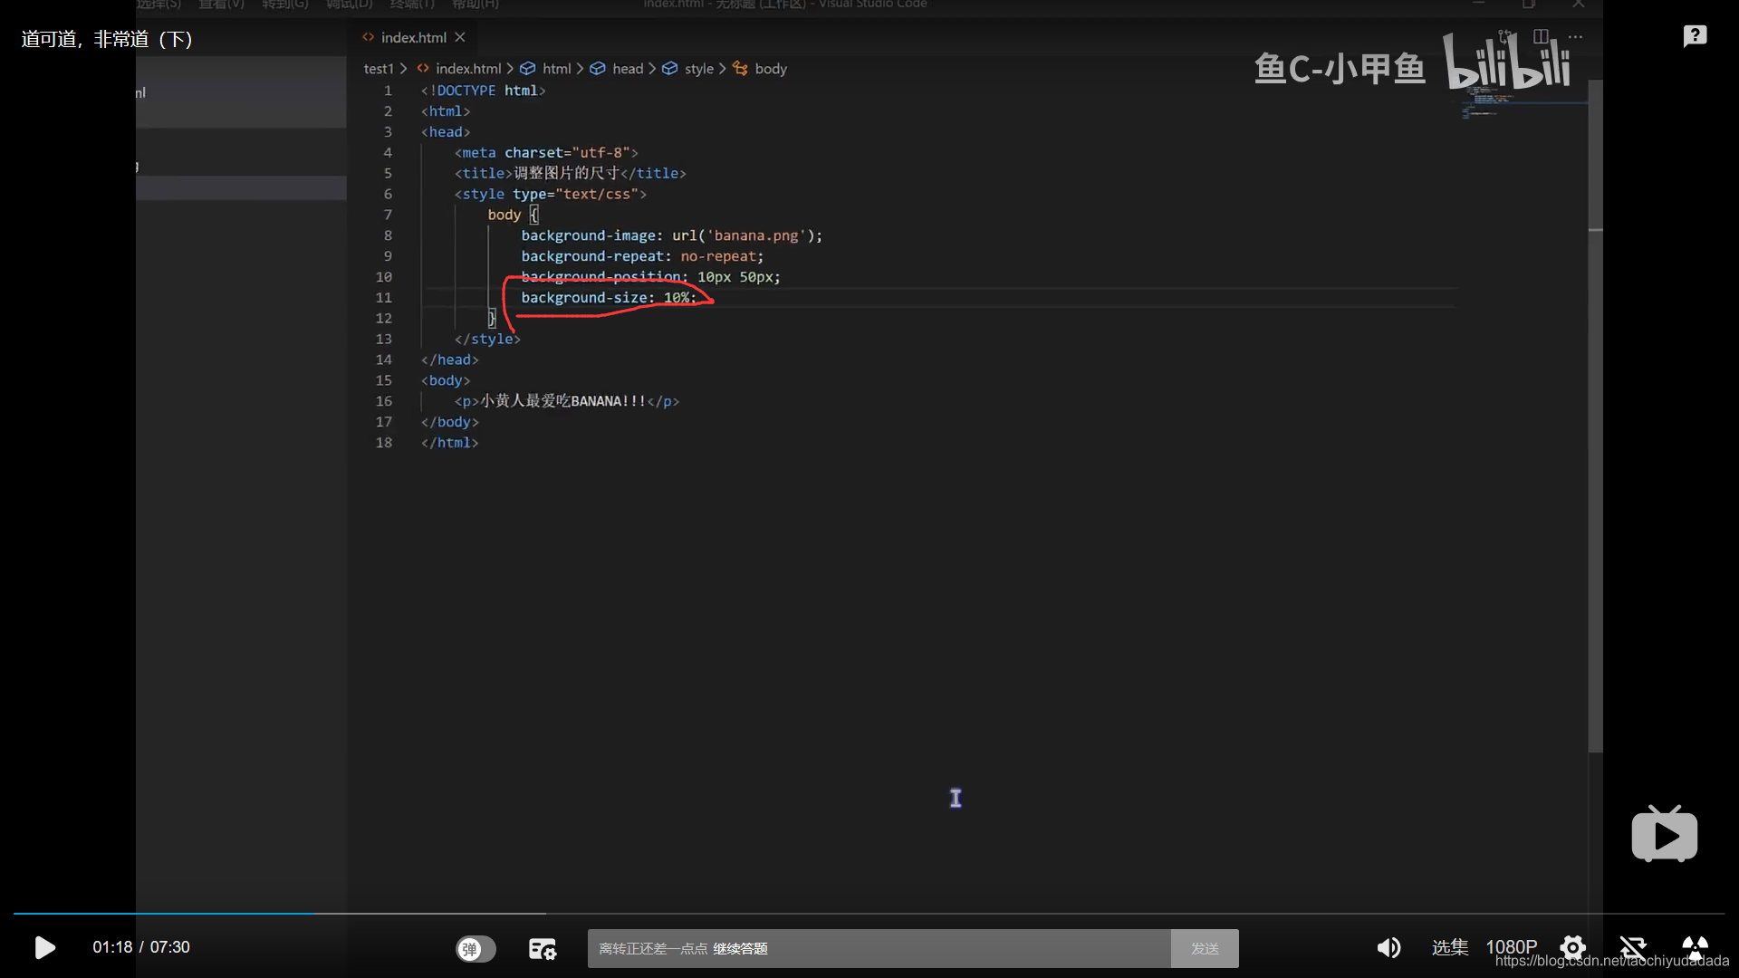The height and width of the screenshot is (978, 1739).
Task: Click the danmaku text input field
Action: [879, 948]
